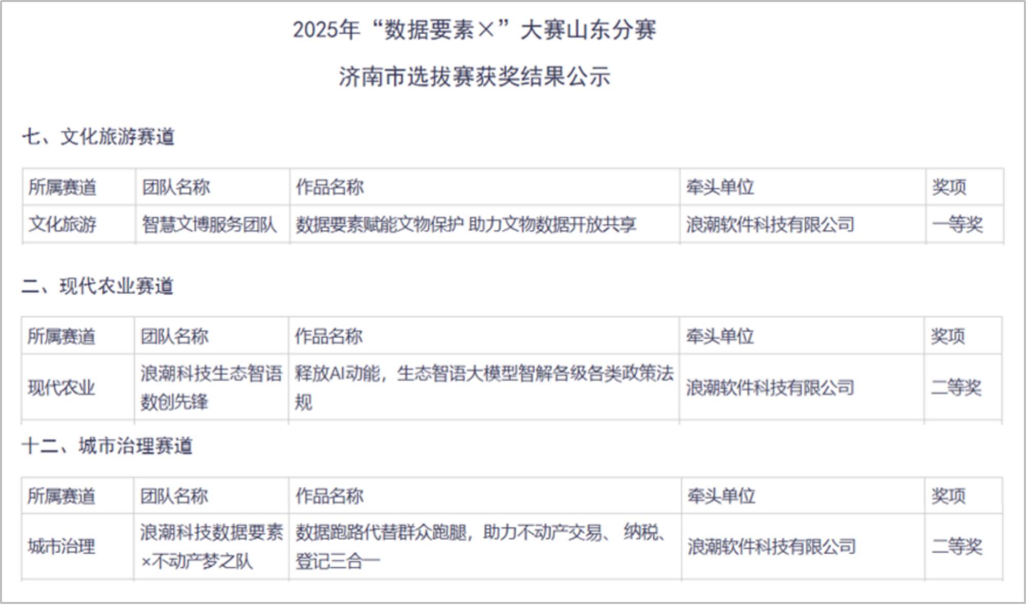Click '二等奖' in the 现代农业 row
This screenshot has height=605, width=1028.
click(956, 388)
